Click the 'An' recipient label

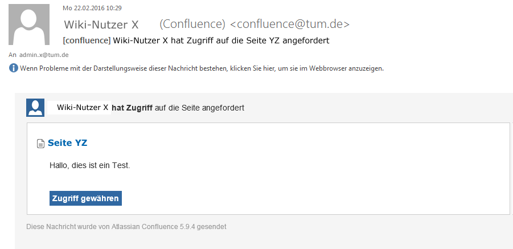[x=13, y=55]
